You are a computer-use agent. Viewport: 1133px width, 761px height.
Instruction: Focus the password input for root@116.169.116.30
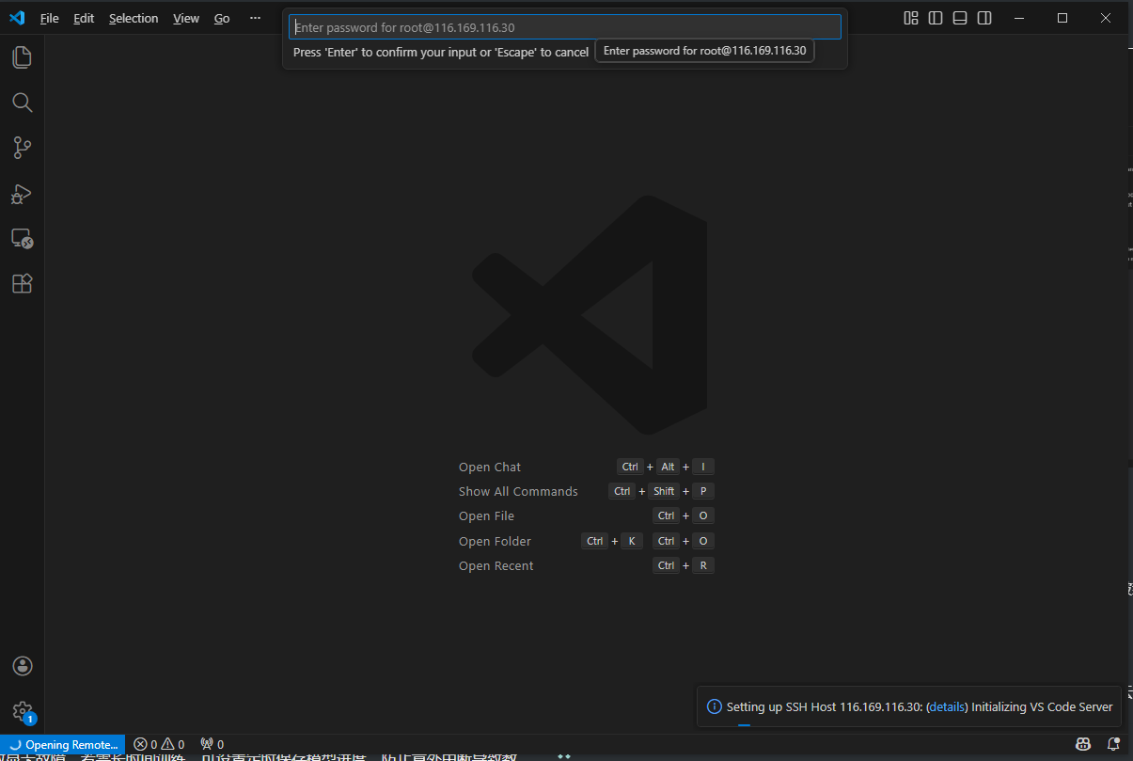[x=564, y=27]
